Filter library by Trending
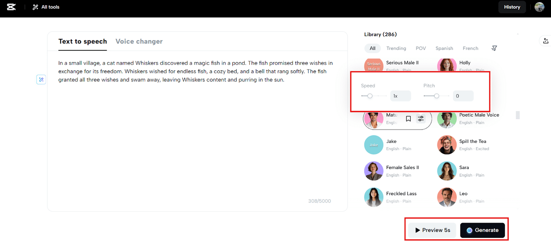 point(396,48)
